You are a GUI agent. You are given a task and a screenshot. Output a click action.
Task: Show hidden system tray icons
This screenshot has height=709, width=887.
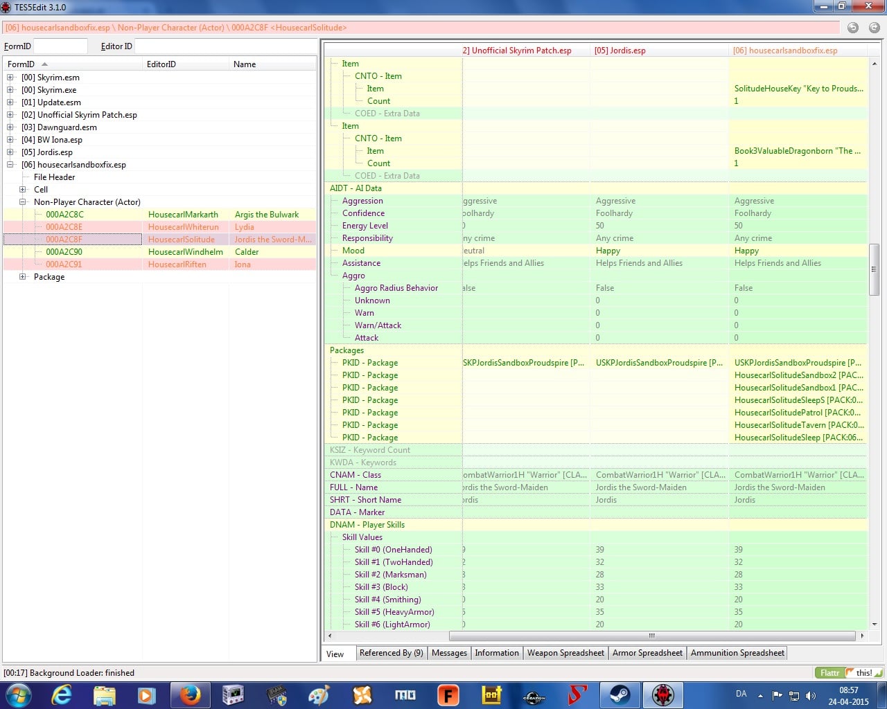point(761,695)
